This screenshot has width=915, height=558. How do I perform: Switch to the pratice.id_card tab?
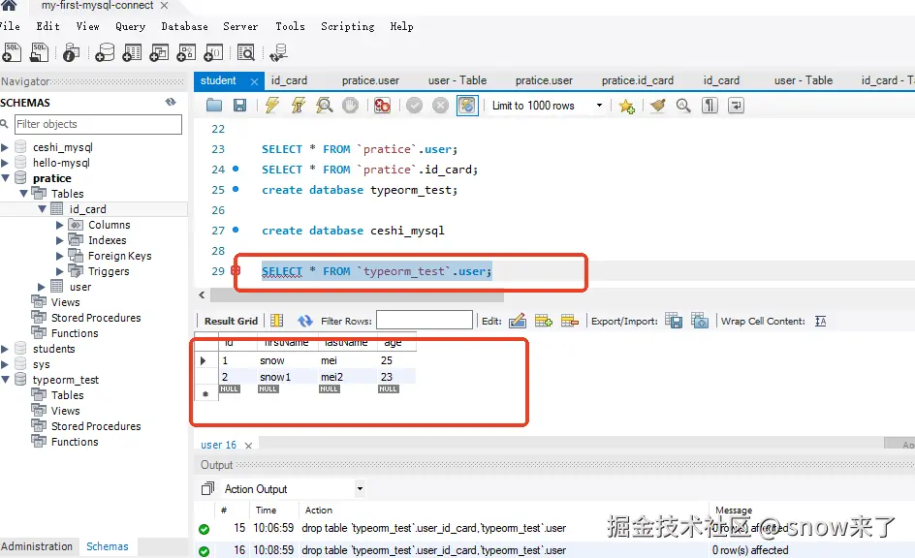pos(637,80)
